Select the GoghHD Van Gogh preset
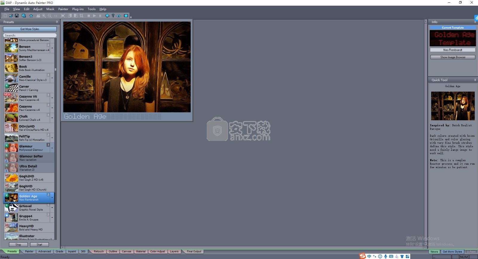The height and width of the screenshot is (259, 478). coord(29,188)
